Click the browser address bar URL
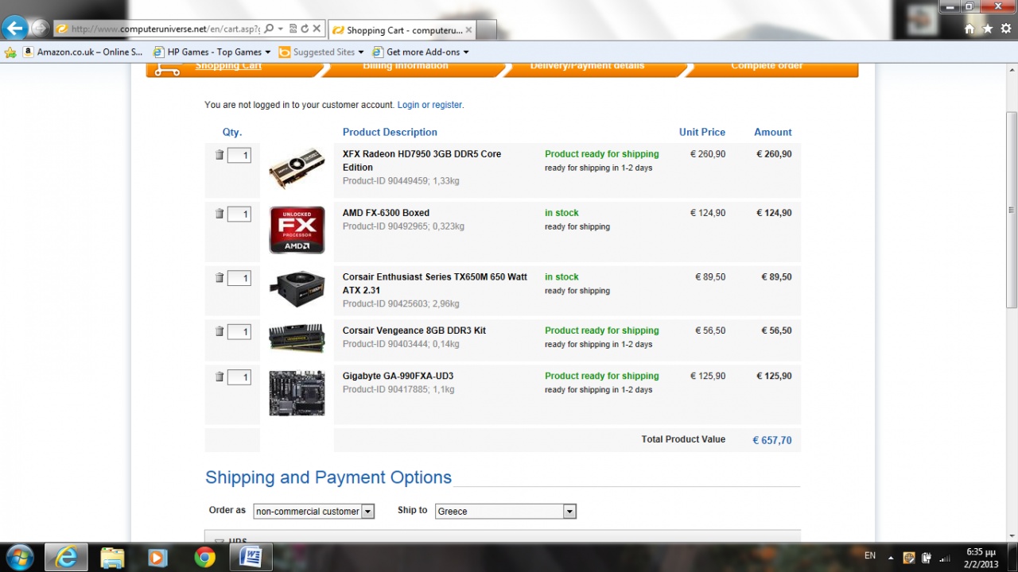Image resolution: width=1018 pixels, height=572 pixels. [165, 29]
